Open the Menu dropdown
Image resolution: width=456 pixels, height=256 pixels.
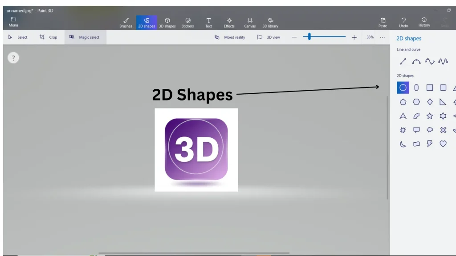pyautogui.click(x=13, y=22)
